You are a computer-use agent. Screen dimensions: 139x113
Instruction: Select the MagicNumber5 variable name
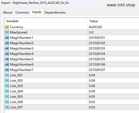pos(22,59)
